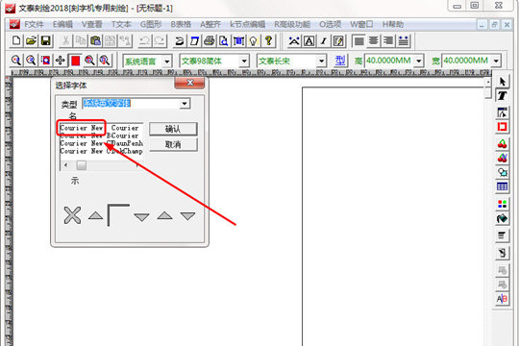Open help via the question mark icon

(268, 40)
